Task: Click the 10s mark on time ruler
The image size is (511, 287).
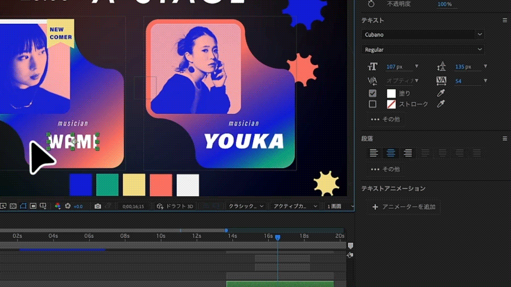Action: 161,236
